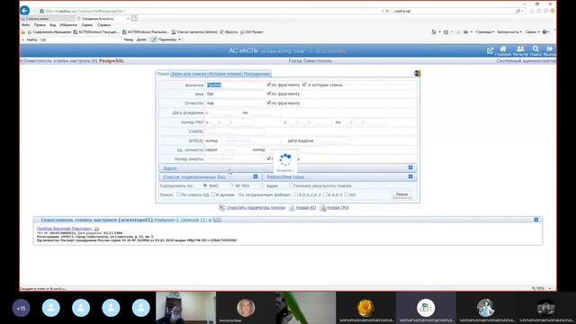This screenshot has width=576, height=324.
Task: Open the new tab button
Action: coord(134,18)
